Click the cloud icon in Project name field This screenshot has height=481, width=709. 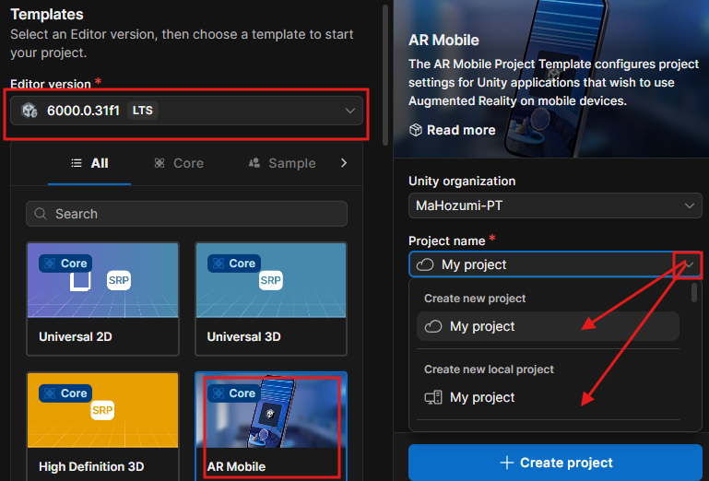pyautogui.click(x=425, y=264)
